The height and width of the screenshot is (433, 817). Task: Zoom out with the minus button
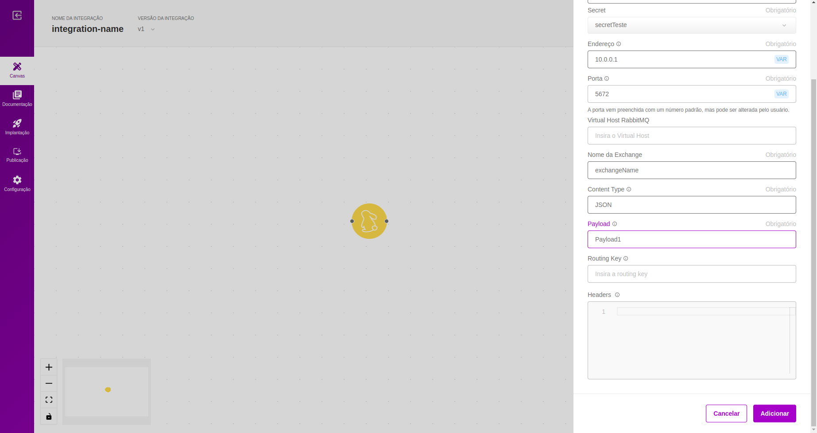tap(49, 383)
